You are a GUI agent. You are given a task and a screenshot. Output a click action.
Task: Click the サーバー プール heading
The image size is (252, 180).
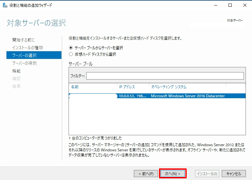pos(80,64)
